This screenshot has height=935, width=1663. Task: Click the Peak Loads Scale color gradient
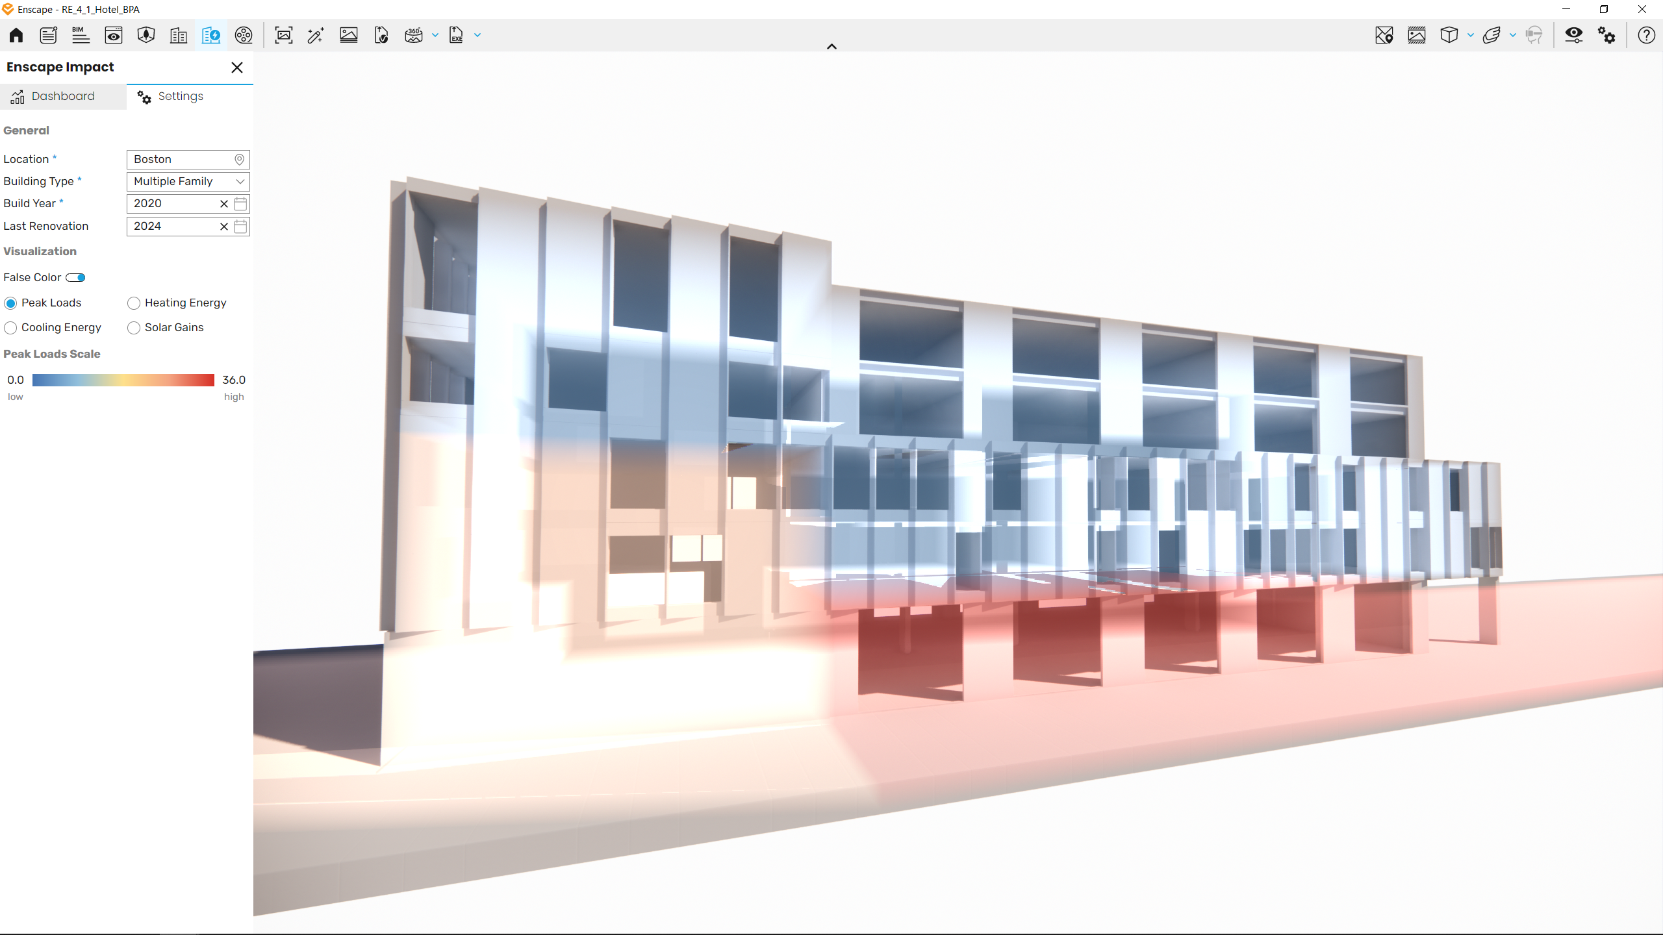123,380
